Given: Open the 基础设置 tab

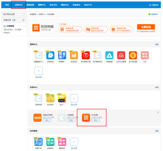Looking at the screenshot, I should coord(30,5).
